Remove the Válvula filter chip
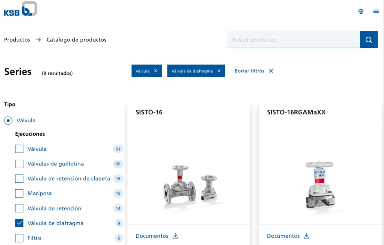The width and height of the screenshot is (384, 245). pyautogui.click(x=156, y=71)
